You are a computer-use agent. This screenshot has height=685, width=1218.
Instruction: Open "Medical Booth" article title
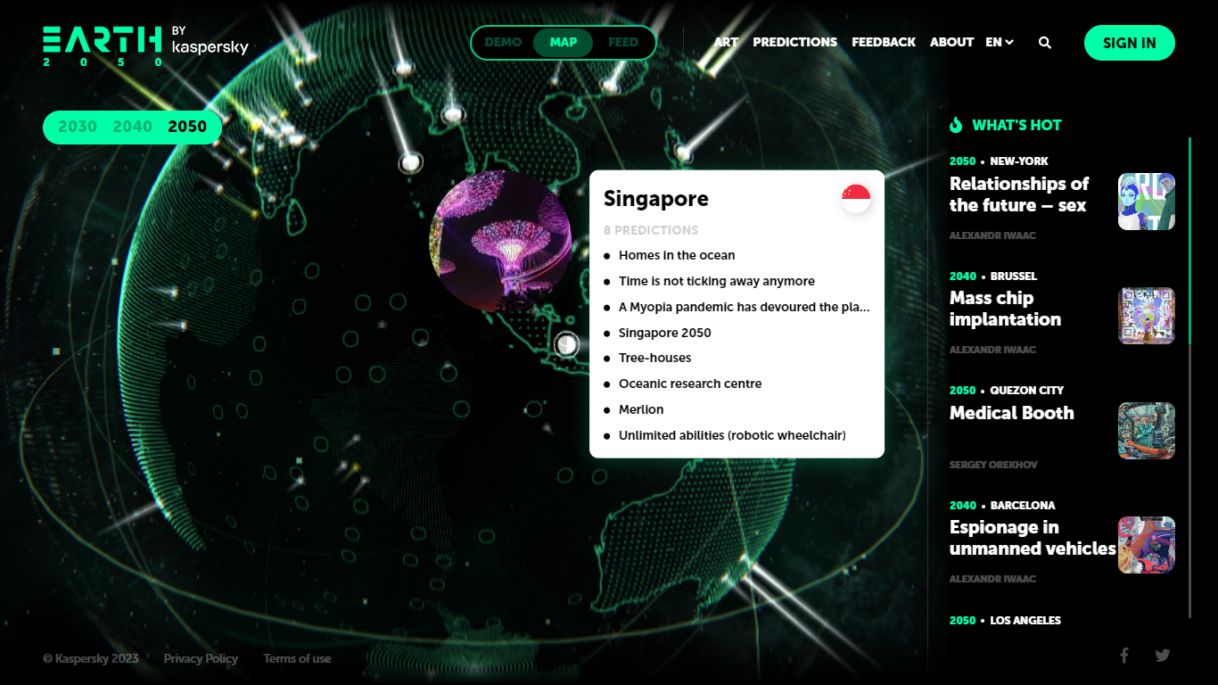(1011, 413)
